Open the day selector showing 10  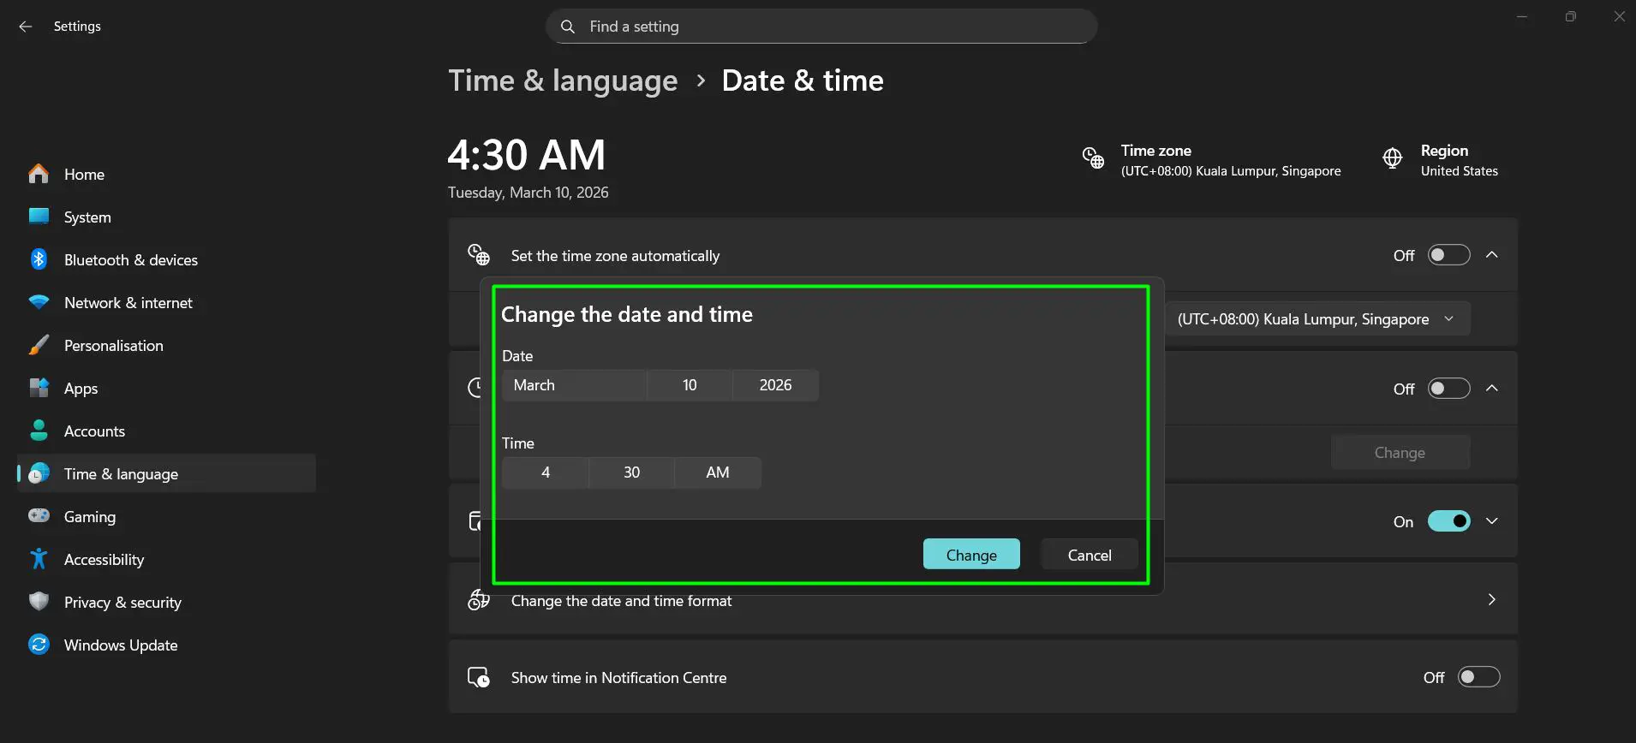690,385
